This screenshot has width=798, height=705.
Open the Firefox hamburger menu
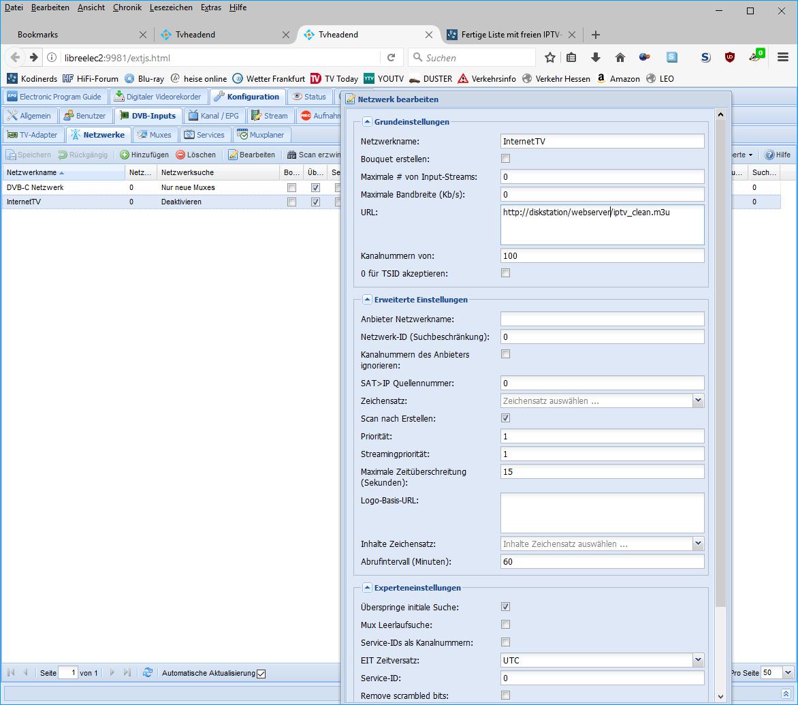(x=783, y=57)
